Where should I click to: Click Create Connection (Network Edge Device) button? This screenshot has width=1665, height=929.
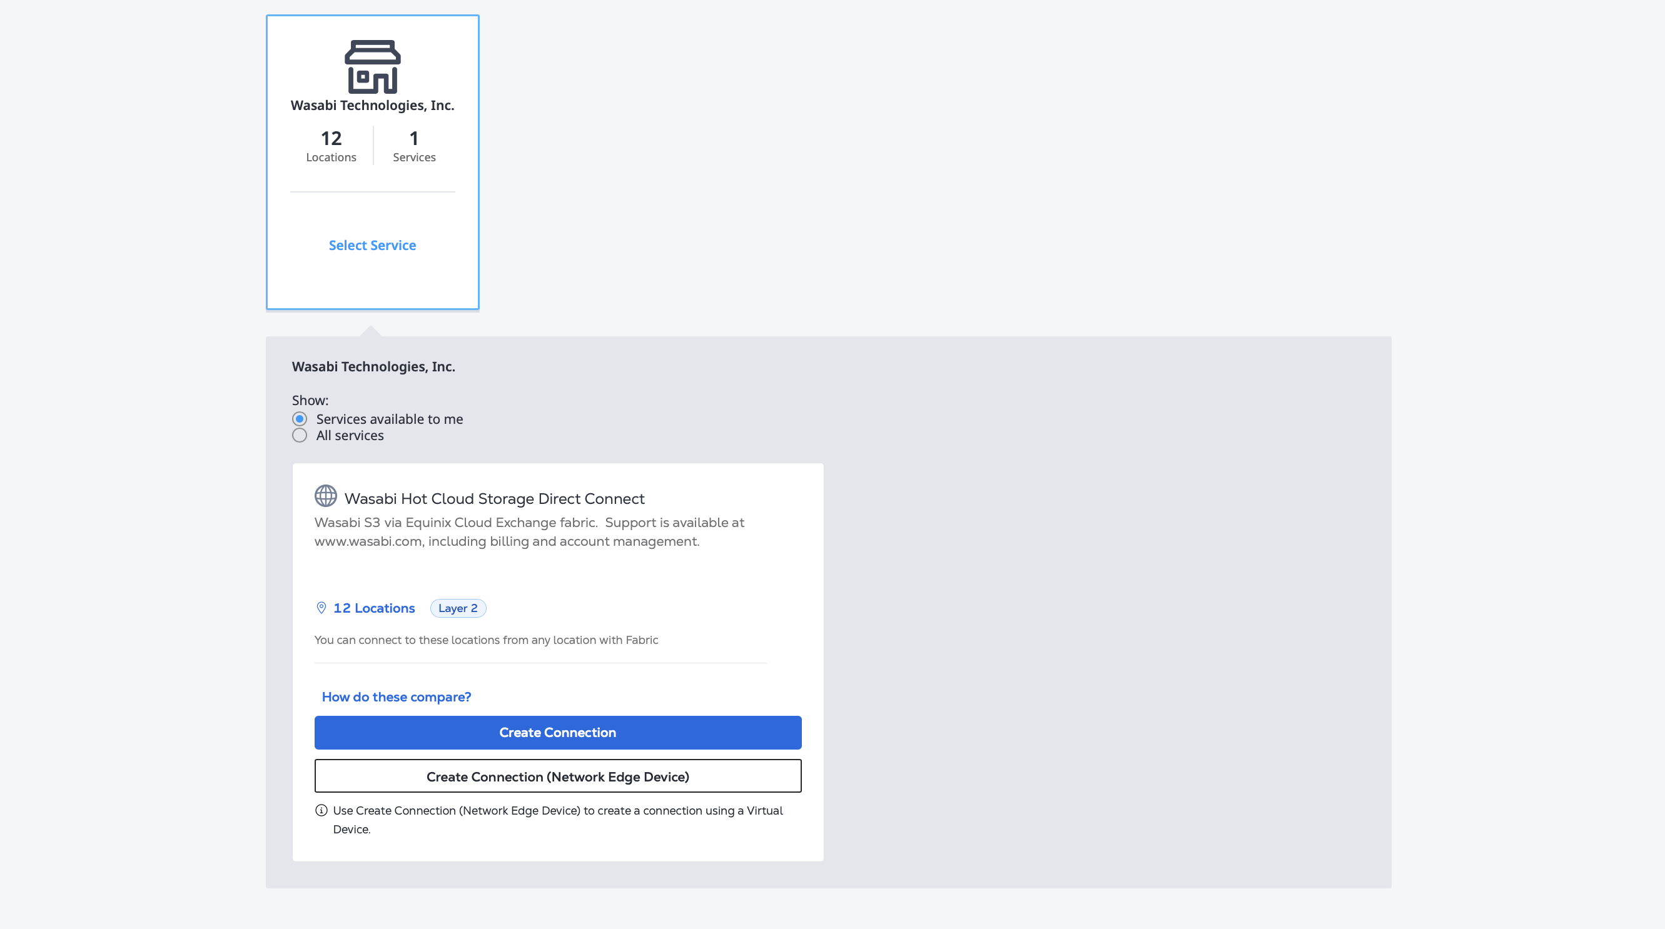(558, 776)
